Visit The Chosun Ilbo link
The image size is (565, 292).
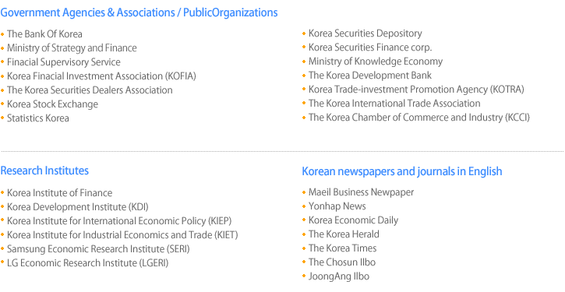tap(342, 262)
